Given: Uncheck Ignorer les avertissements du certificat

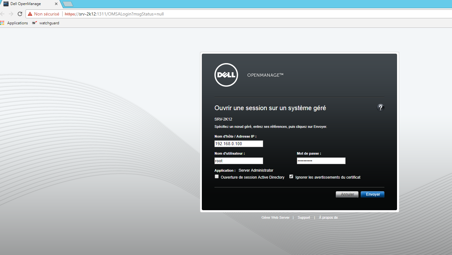Looking at the screenshot, I should pos(291,177).
